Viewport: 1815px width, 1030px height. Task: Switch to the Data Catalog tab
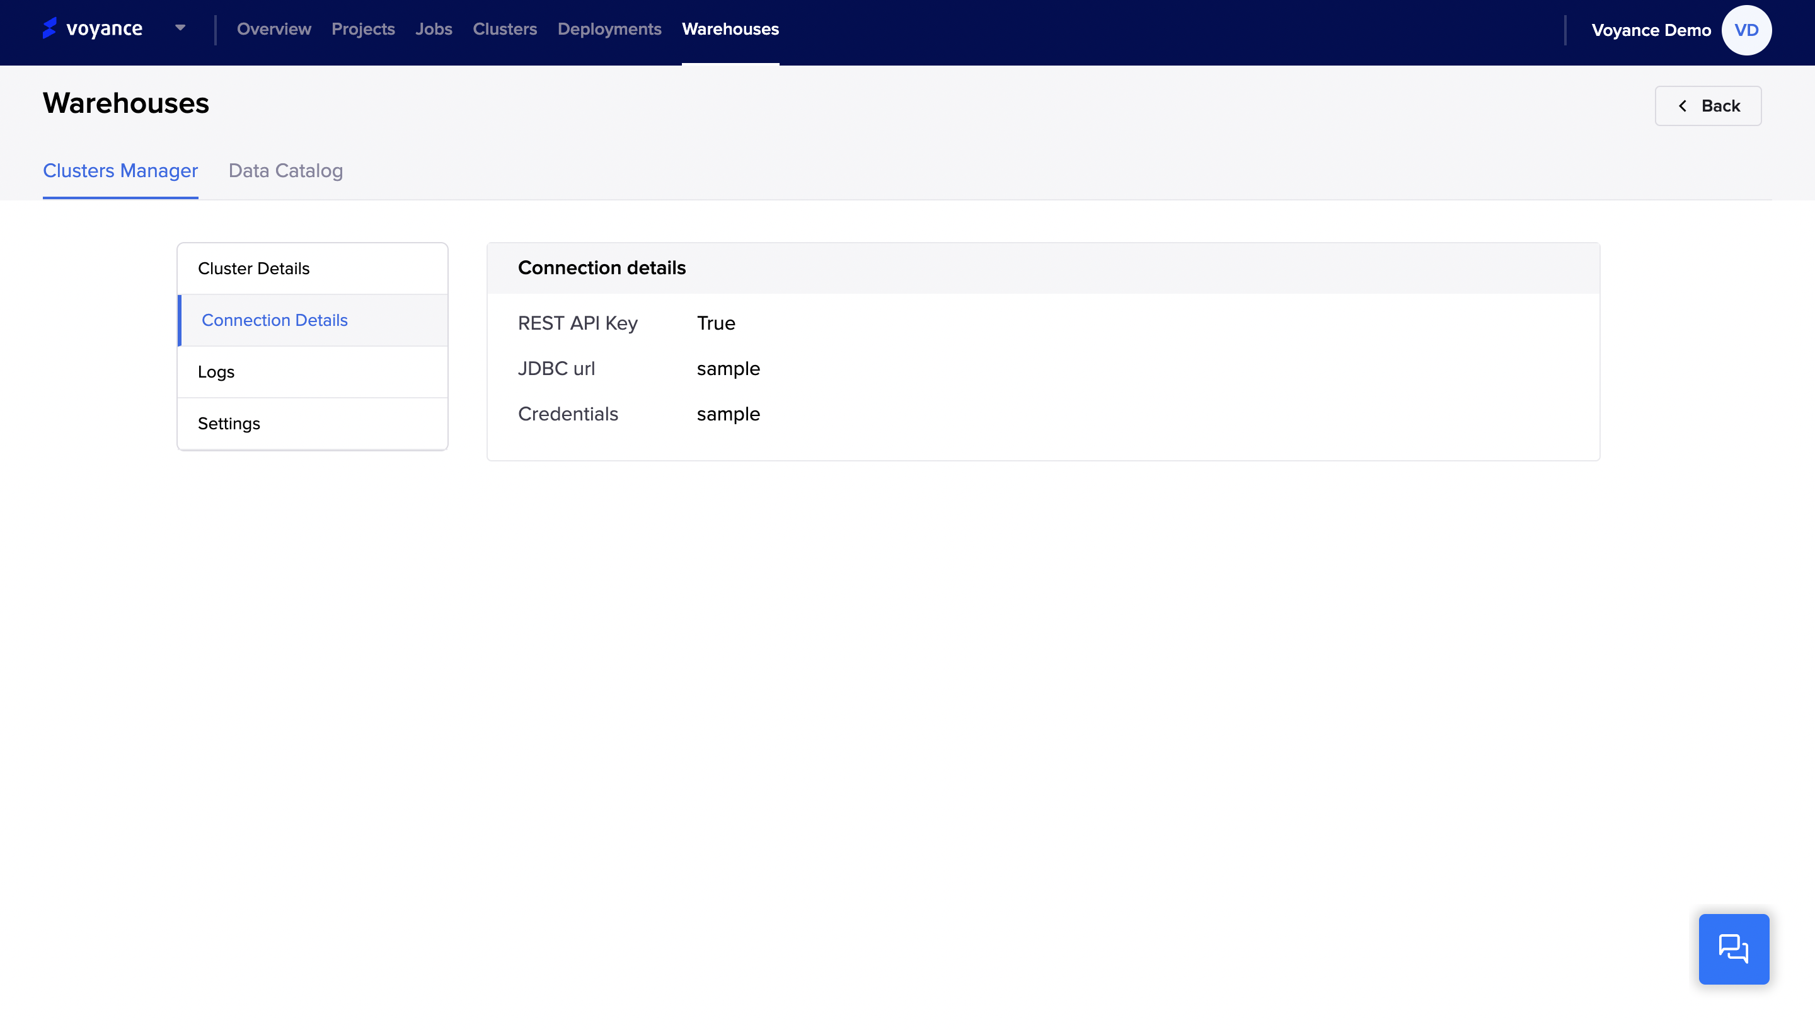[285, 170]
